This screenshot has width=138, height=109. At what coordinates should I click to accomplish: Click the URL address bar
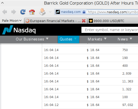(112, 12)
